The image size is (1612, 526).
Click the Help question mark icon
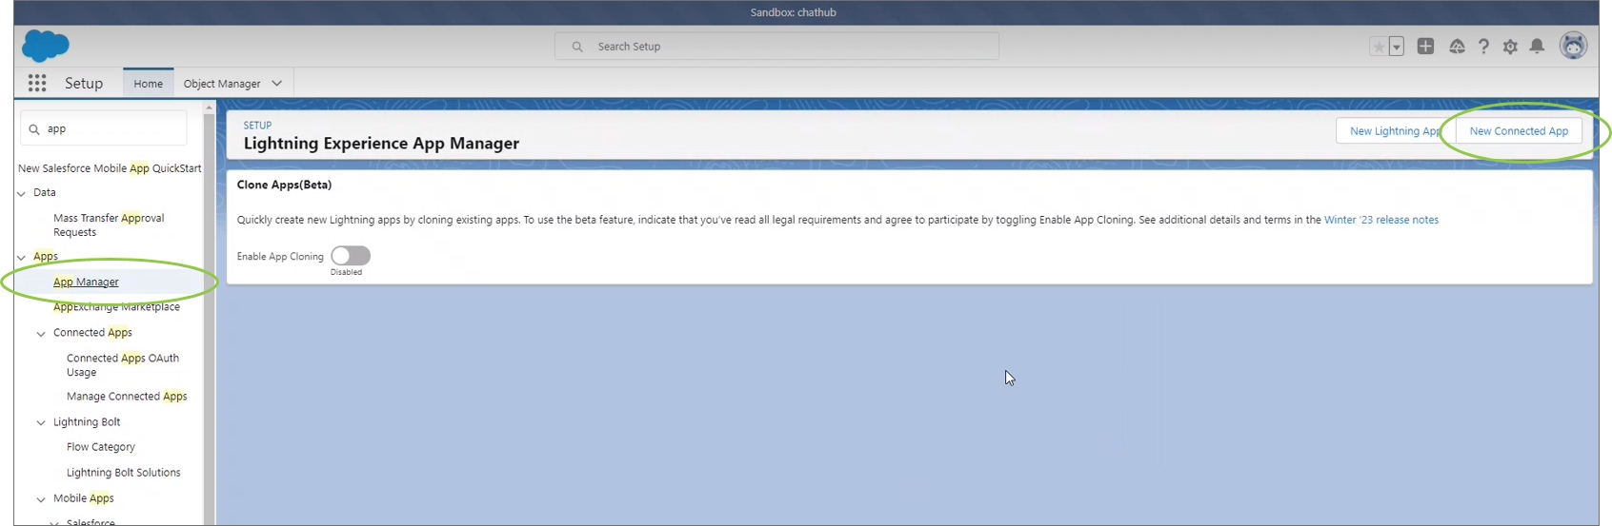[1483, 47]
